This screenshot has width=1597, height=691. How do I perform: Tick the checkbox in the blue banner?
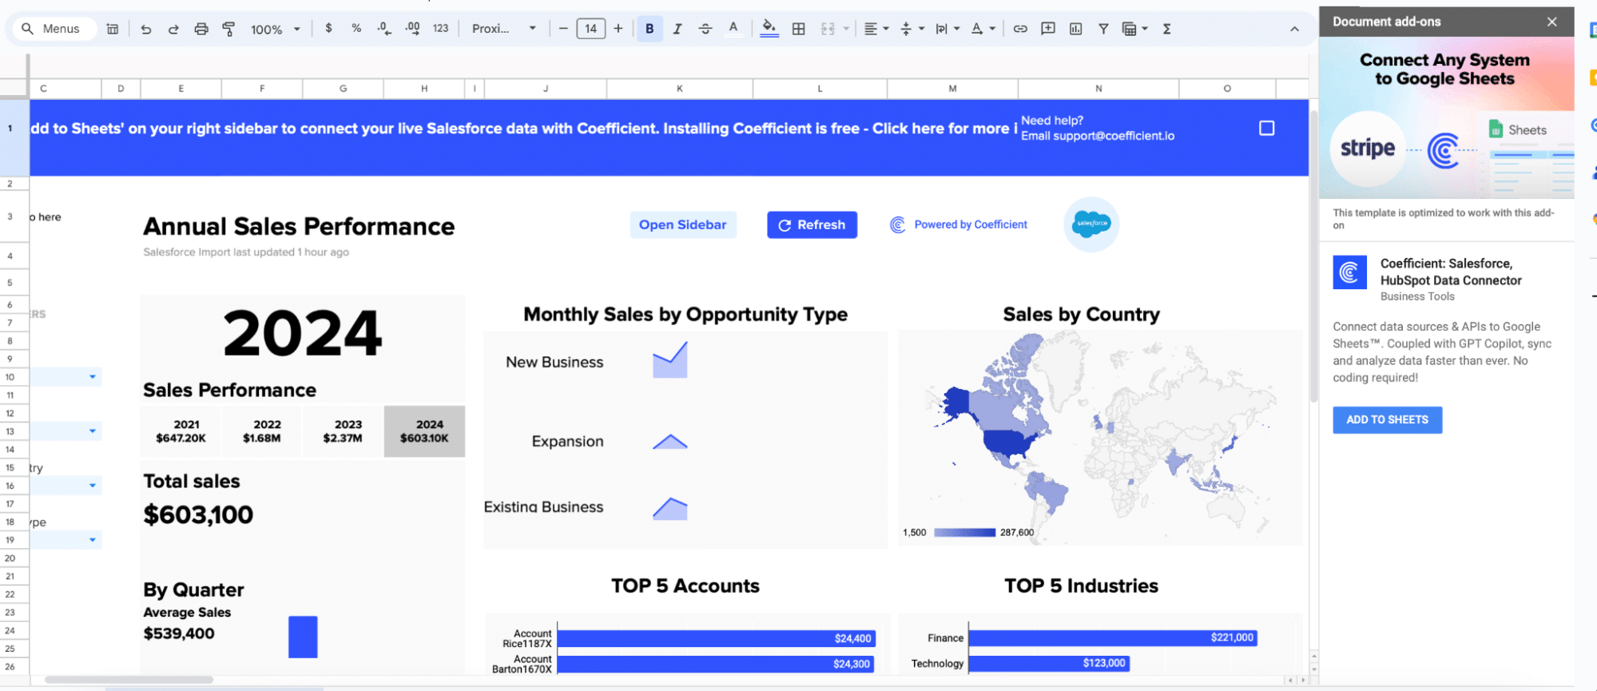click(1266, 128)
